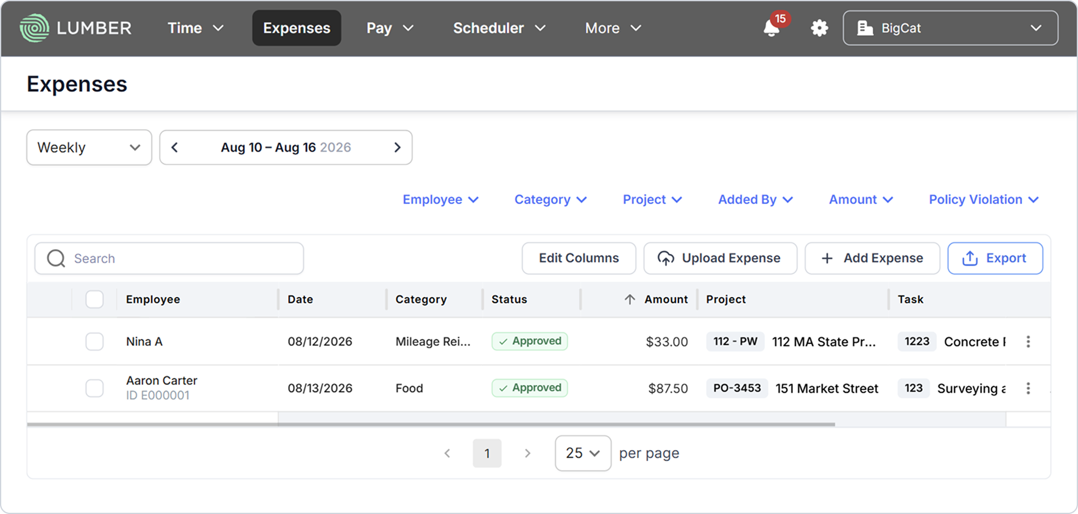
Task: Open the notifications bell
Action: [x=772, y=28]
